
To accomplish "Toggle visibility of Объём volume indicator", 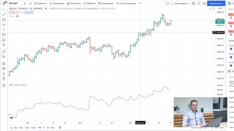I will pos(17,16).
